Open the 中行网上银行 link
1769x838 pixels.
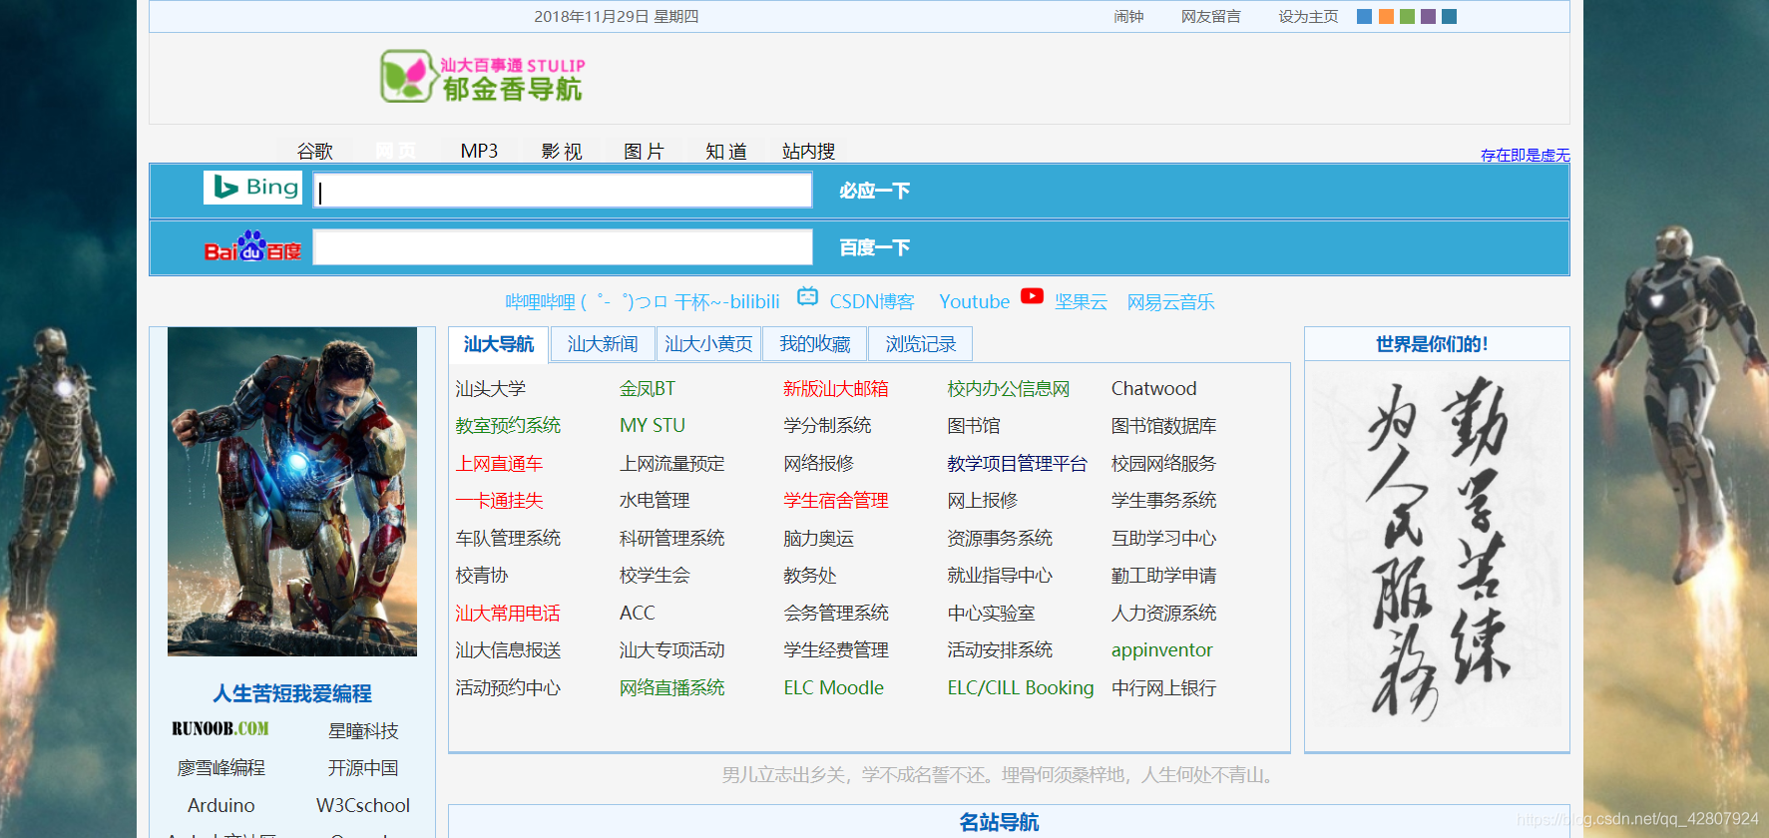point(1164,687)
